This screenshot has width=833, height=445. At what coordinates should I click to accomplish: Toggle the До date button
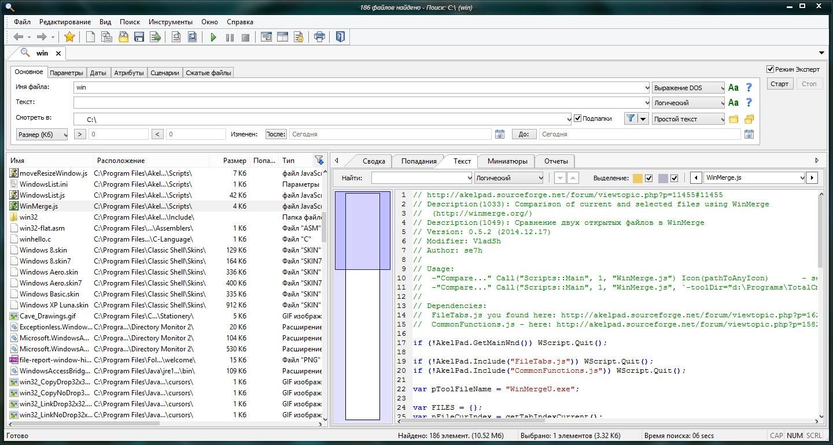tap(524, 134)
